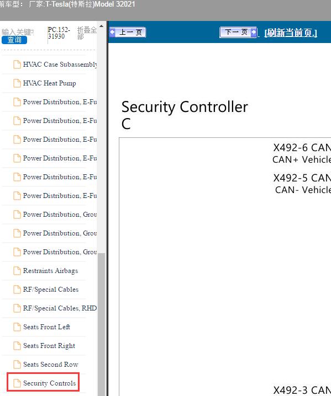
Task: Click the file icon beside Seats Second Row
Action: click(17, 365)
